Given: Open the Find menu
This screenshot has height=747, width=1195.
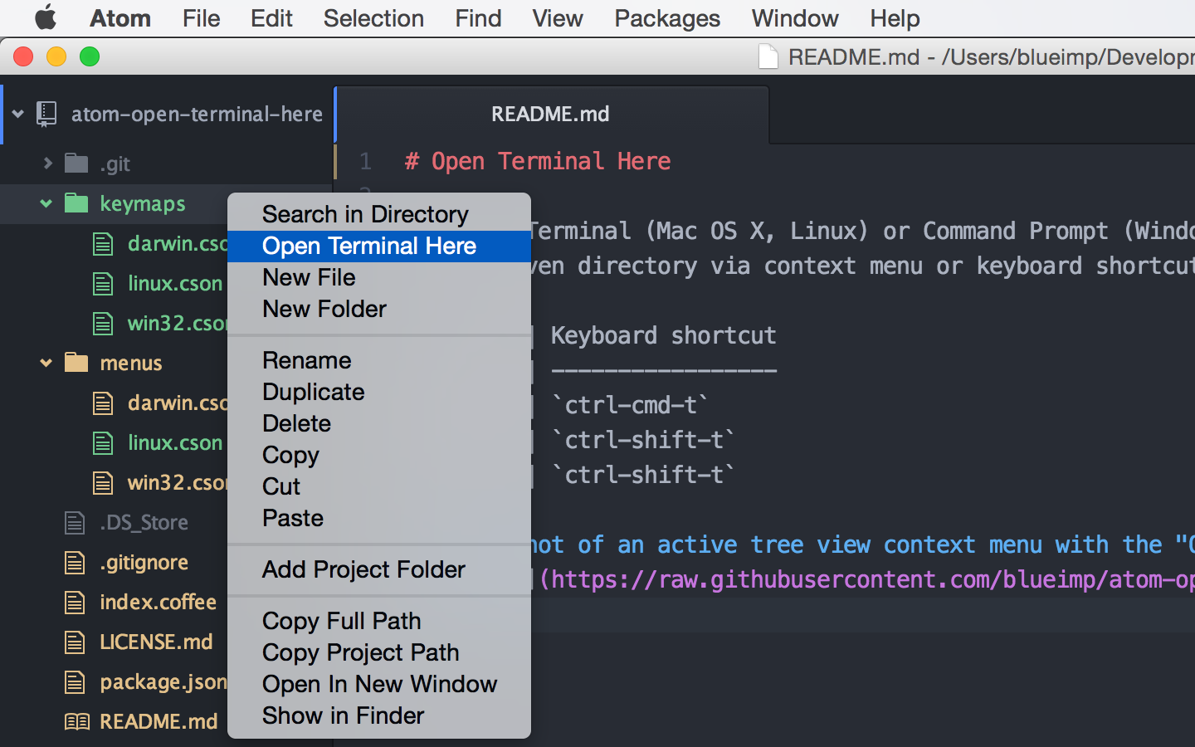Looking at the screenshot, I should coord(478,18).
